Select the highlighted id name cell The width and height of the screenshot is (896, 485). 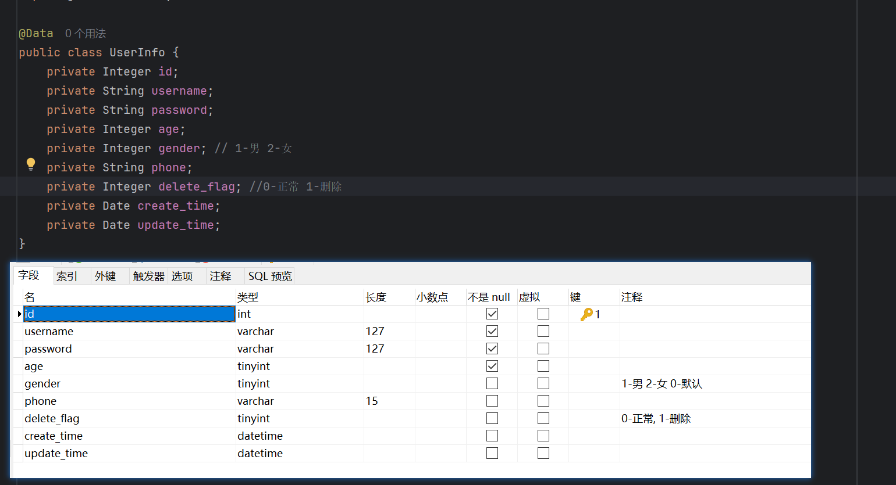click(129, 314)
